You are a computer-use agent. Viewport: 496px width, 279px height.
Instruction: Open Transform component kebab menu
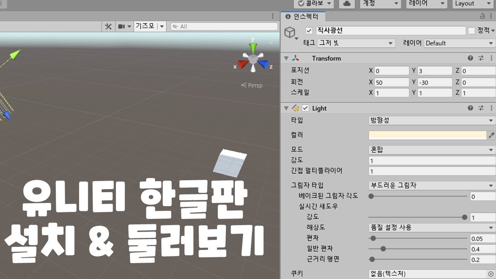pyautogui.click(x=491, y=58)
